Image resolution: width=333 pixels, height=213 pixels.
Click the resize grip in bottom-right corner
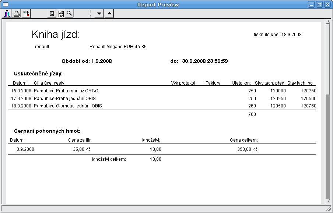[x=329, y=209]
